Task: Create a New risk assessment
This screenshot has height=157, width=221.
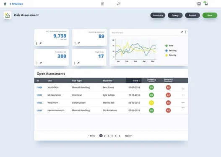Action: [210, 15]
